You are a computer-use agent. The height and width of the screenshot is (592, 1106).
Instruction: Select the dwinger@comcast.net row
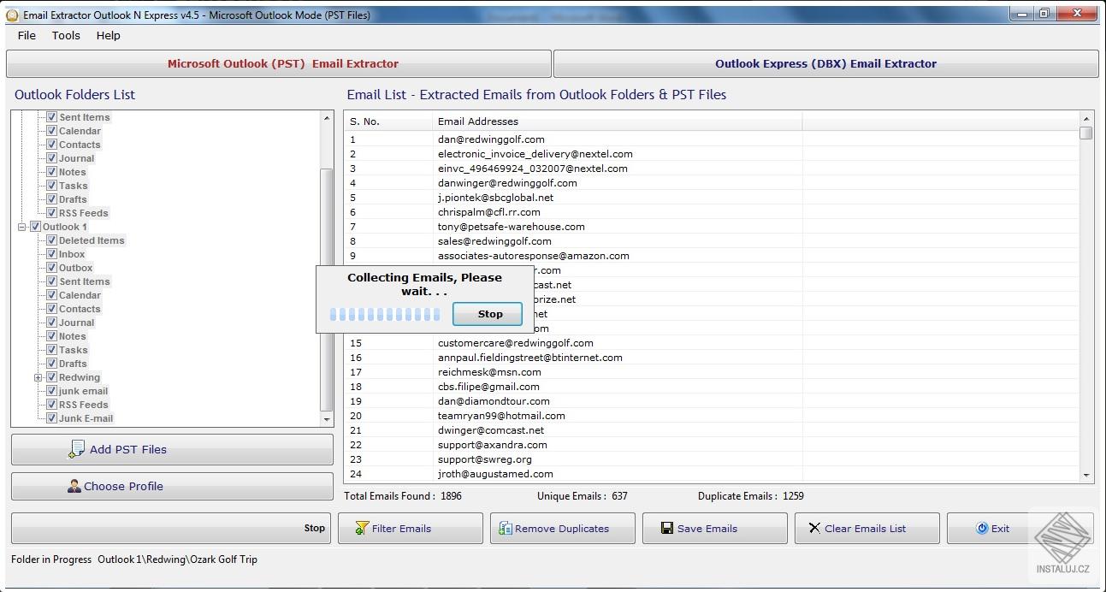(712, 430)
